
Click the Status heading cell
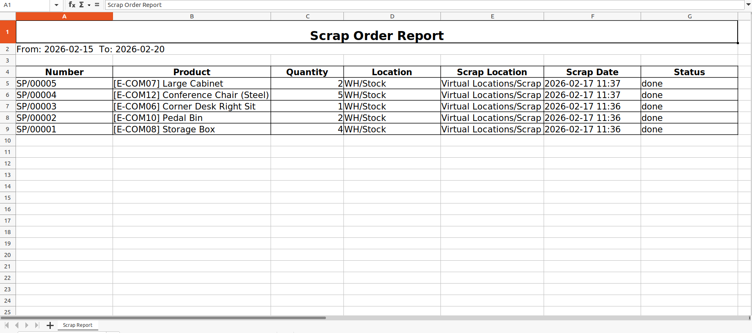click(689, 72)
